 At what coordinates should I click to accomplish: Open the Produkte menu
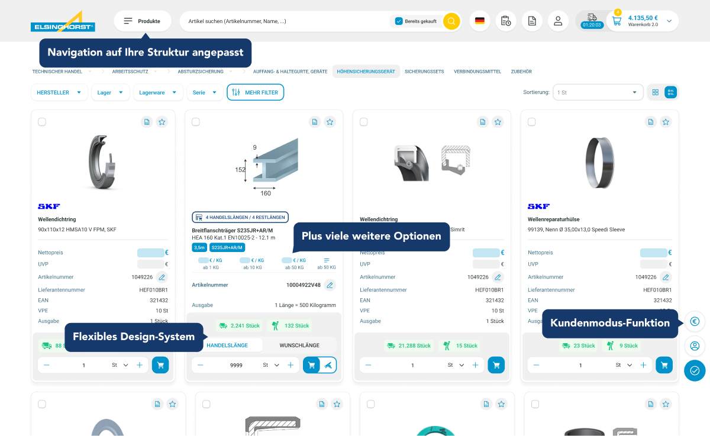click(x=142, y=21)
